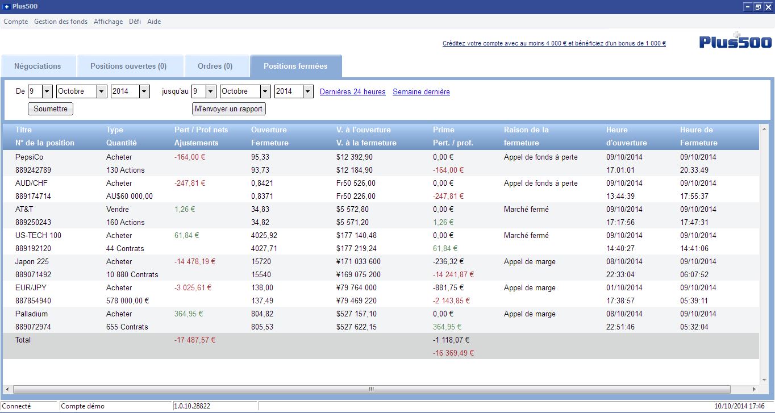Image resolution: width=775 pixels, height=413 pixels.
Task: Click the 'Compte démo' status bar entry
Action: (82, 406)
